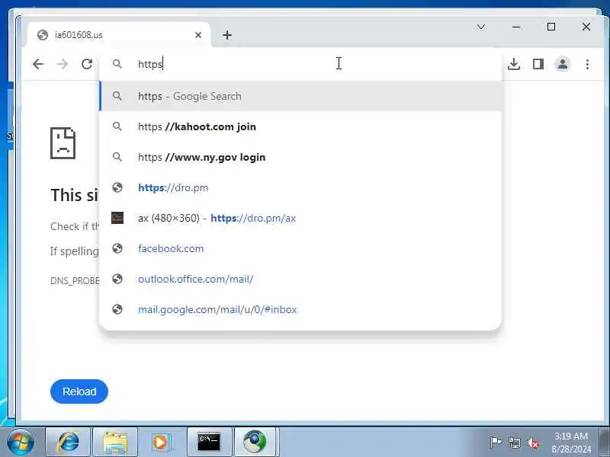Minimize the Chrome window

click(x=516, y=27)
